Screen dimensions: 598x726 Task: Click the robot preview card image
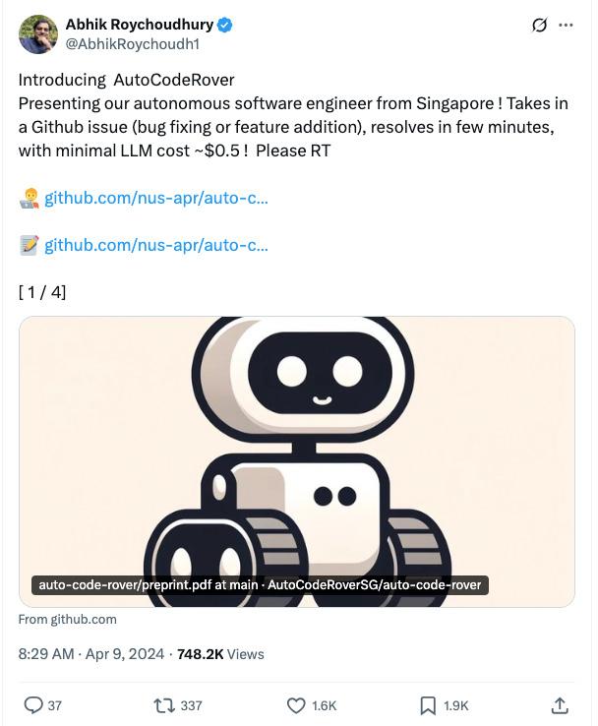(x=297, y=461)
